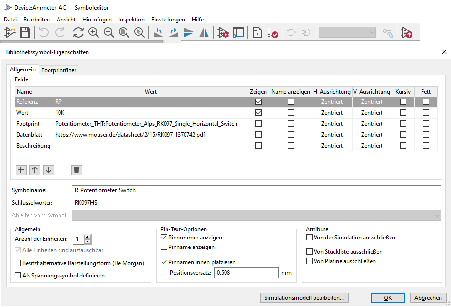This screenshot has width=451, height=307.
Task: Click the Schlüsselwörter input field
Action: coord(256,203)
